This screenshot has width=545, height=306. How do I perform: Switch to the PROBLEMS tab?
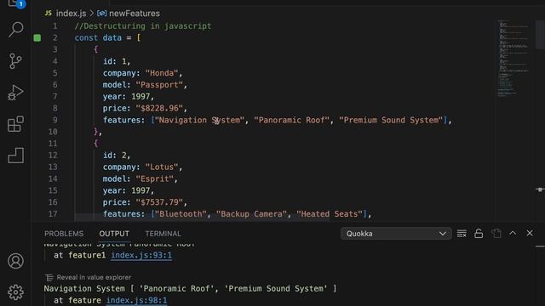pos(64,234)
